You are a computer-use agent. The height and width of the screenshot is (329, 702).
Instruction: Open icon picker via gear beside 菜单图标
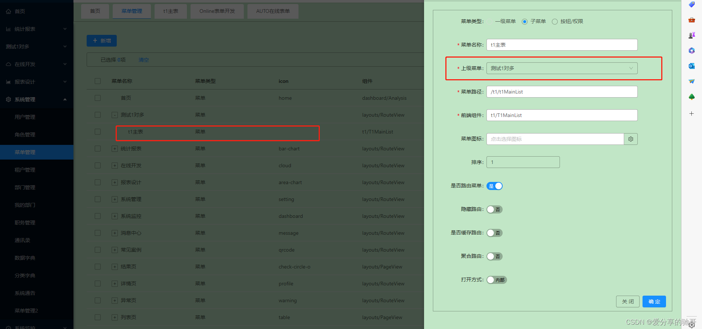point(631,139)
